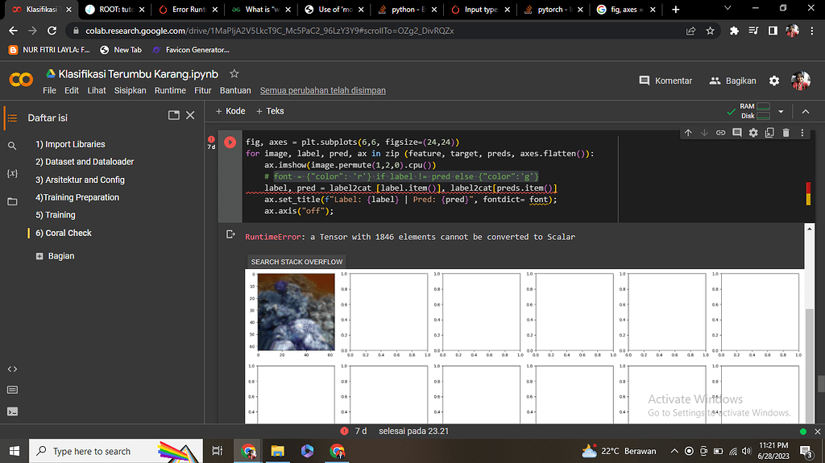Open File Explorer from taskbar

pyautogui.click(x=277, y=452)
